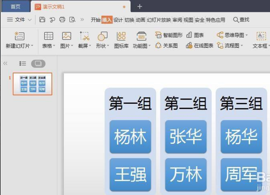Select the 张华 box on slide
The height and width of the screenshot is (195, 270).
click(x=186, y=137)
